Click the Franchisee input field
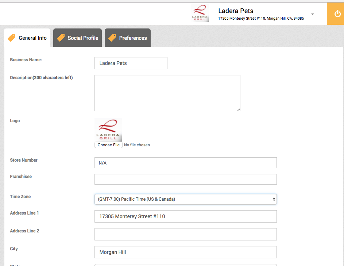 click(186, 179)
